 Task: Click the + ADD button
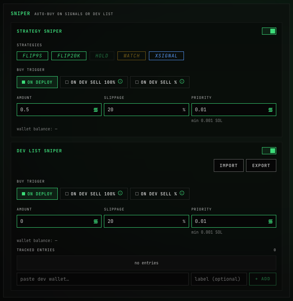pos(262,279)
